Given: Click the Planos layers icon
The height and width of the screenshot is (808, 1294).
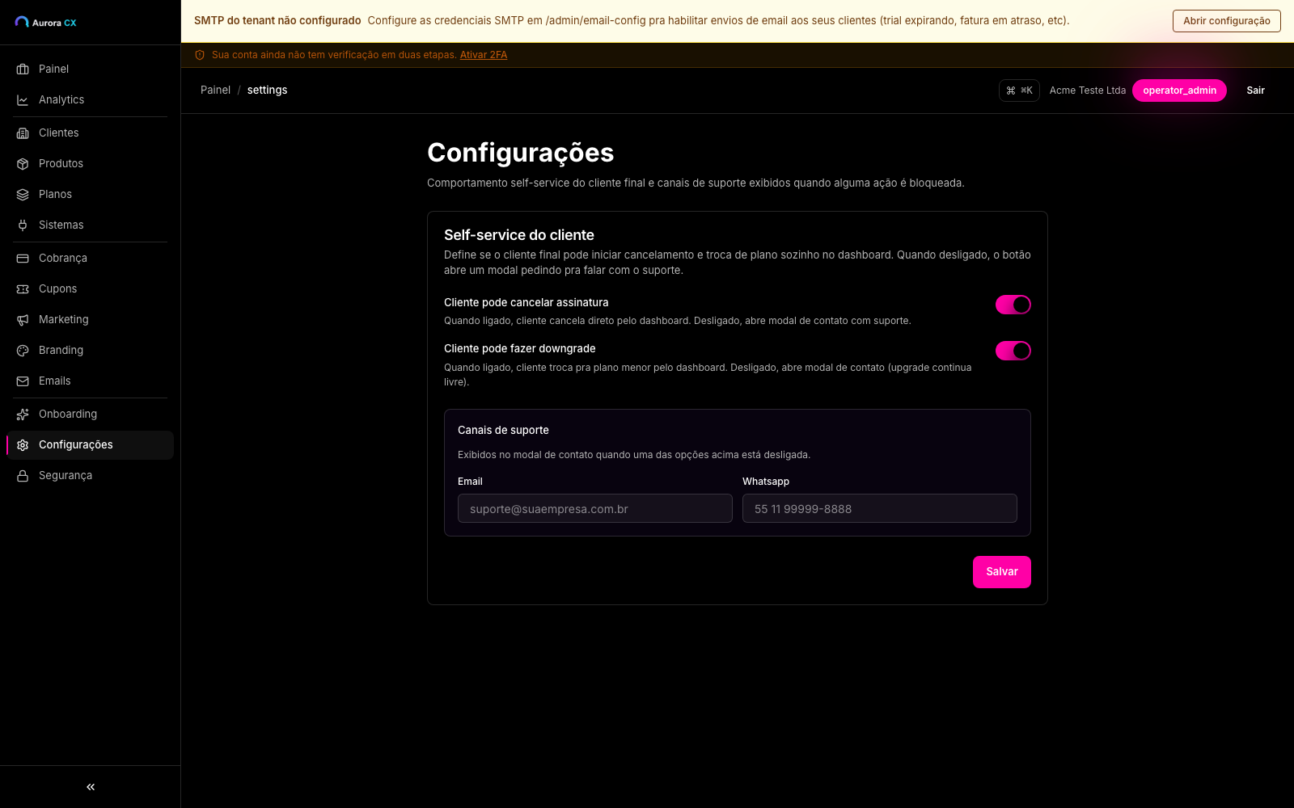Looking at the screenshot, I should (23, 195).
